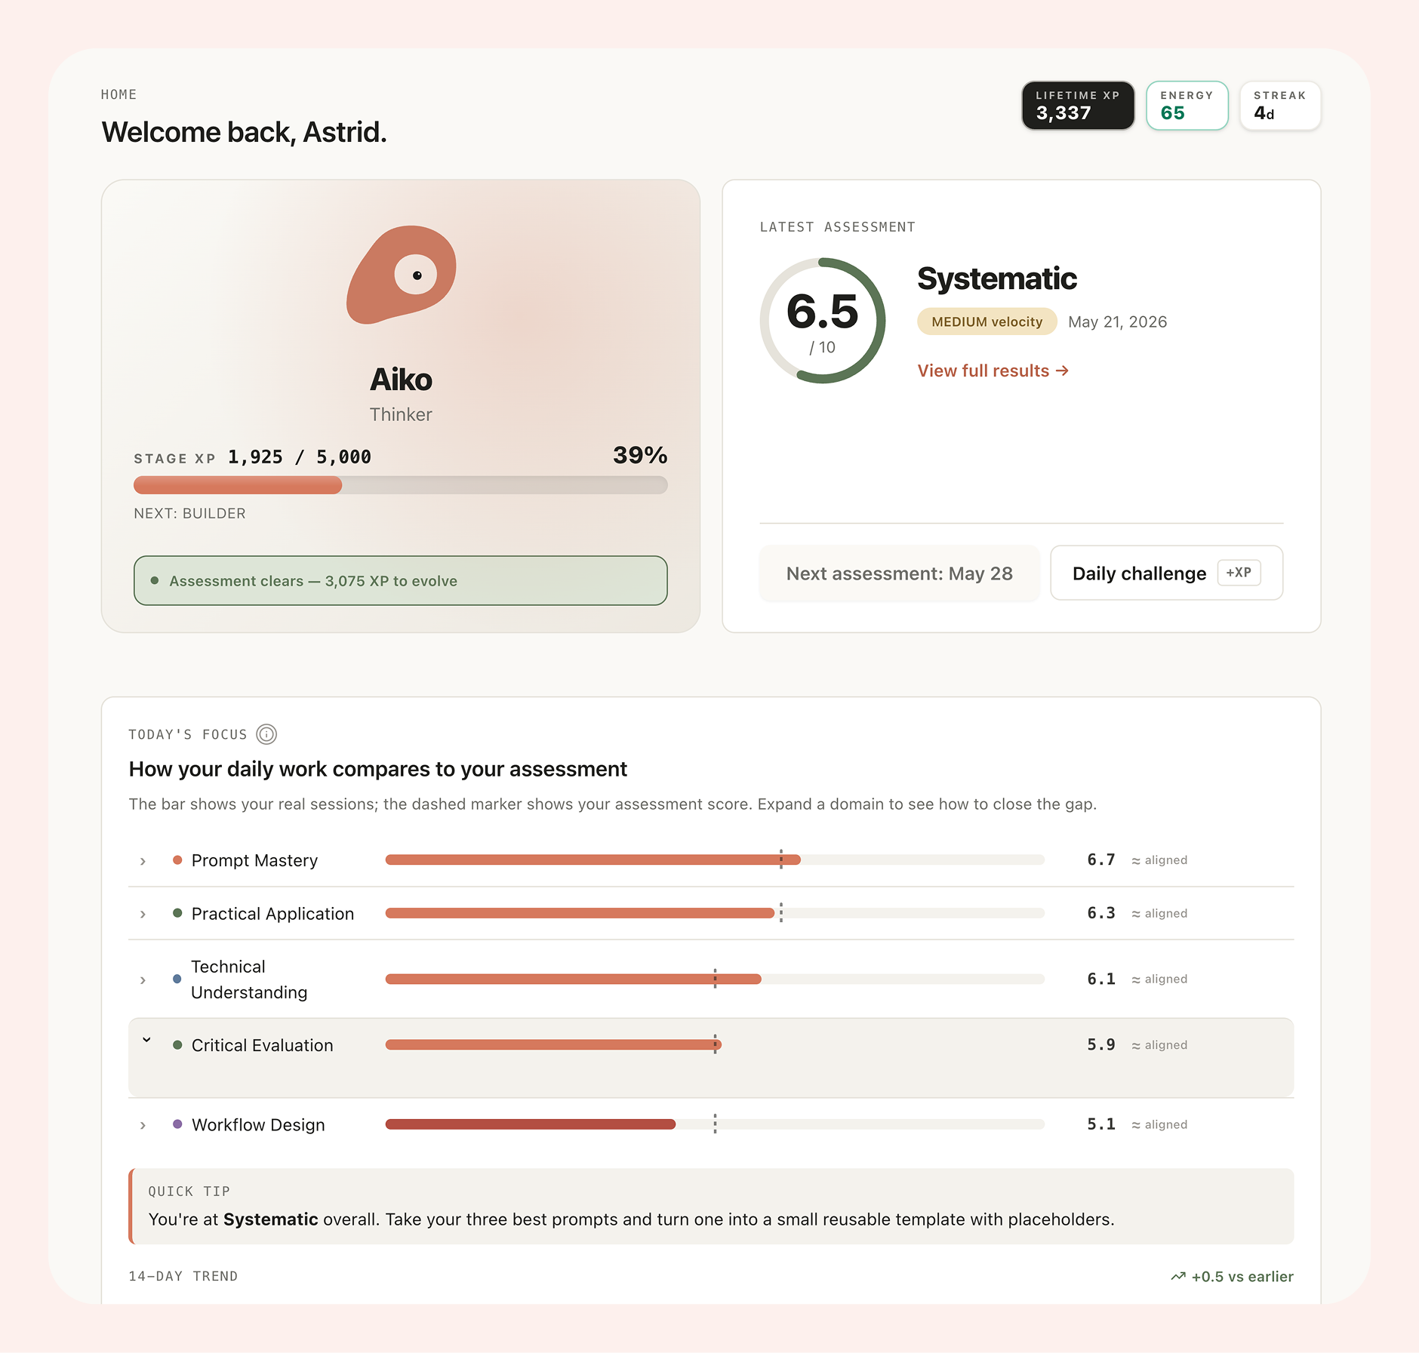
Task: Click the Lifetime XP 3,337 badge
Action: (1078, 106)
